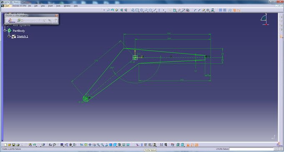The height and width of the screenshot is (152, 284).
Task: Open the View menu
Action: click(x=43, y=6)
